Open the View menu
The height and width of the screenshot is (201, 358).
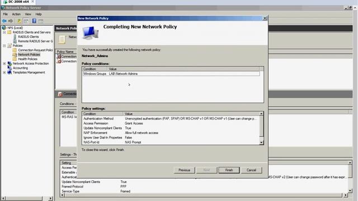[x=28, y=14]
